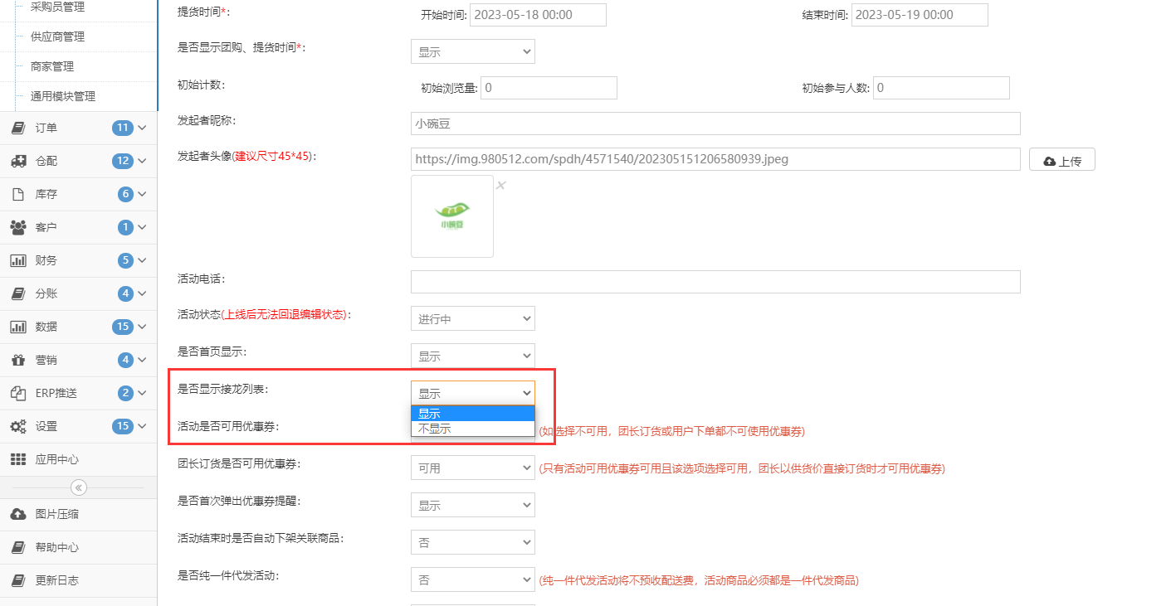Open 帮助中心 link in sidebar
The width and height of the screenshot is (1171, 606).
57,547
